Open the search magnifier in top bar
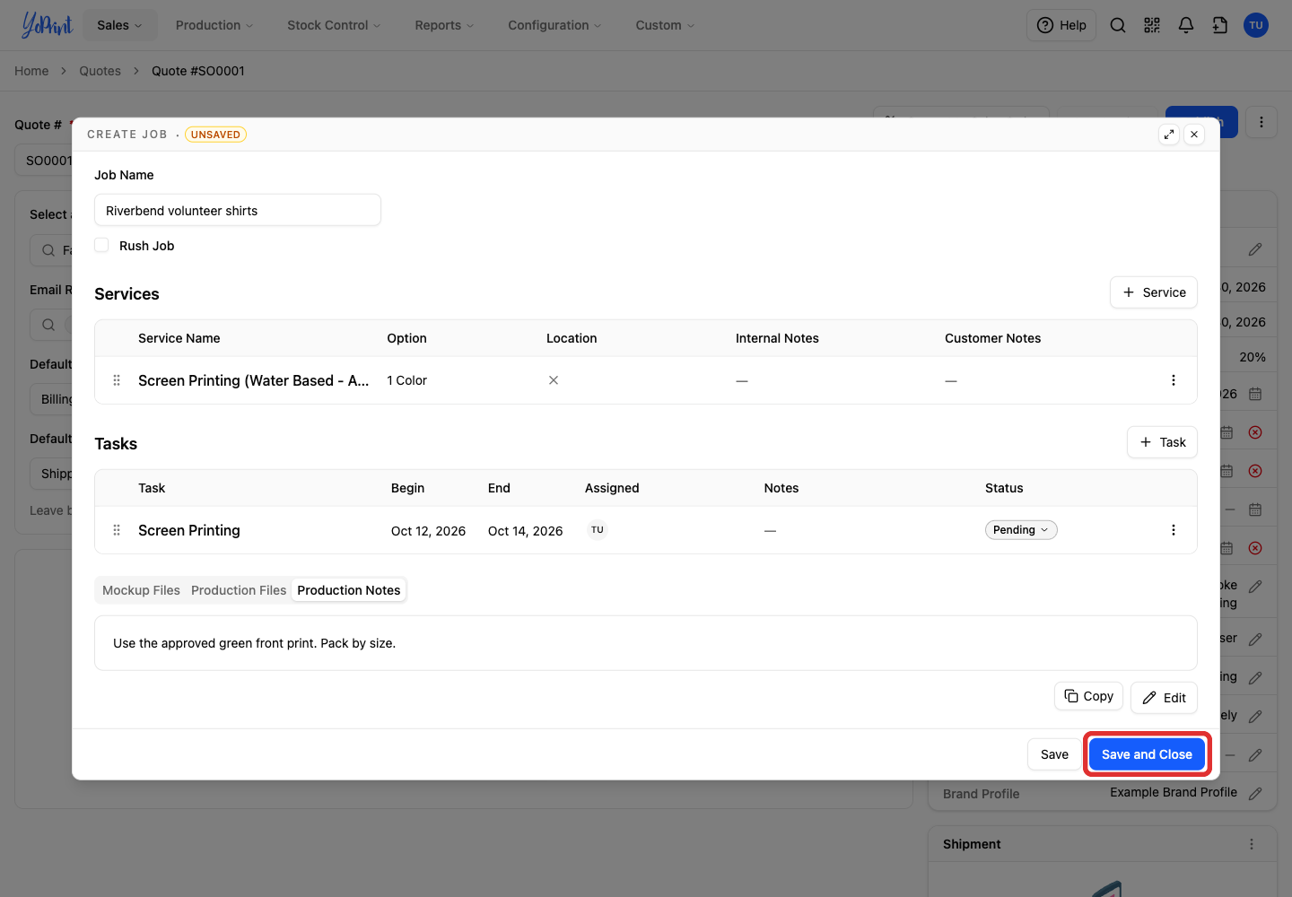The image size is (1292, 897). (x=1118, y=25)
